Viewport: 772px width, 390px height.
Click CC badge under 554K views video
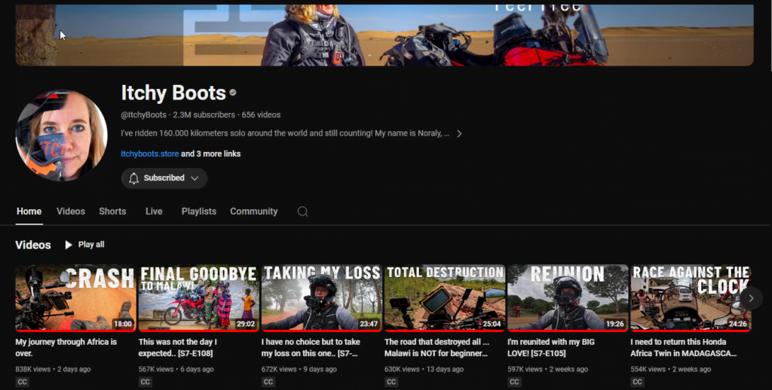pos(638,382)
